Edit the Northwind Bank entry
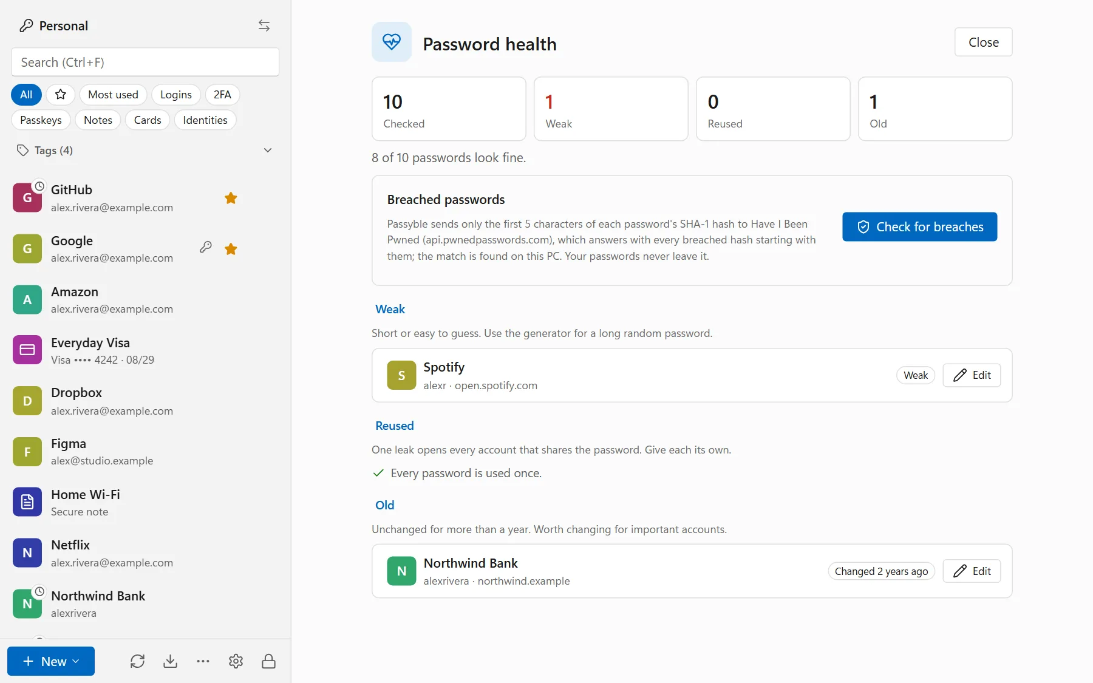The height and width of the screenshot is (683, 1093). point(972,571)
